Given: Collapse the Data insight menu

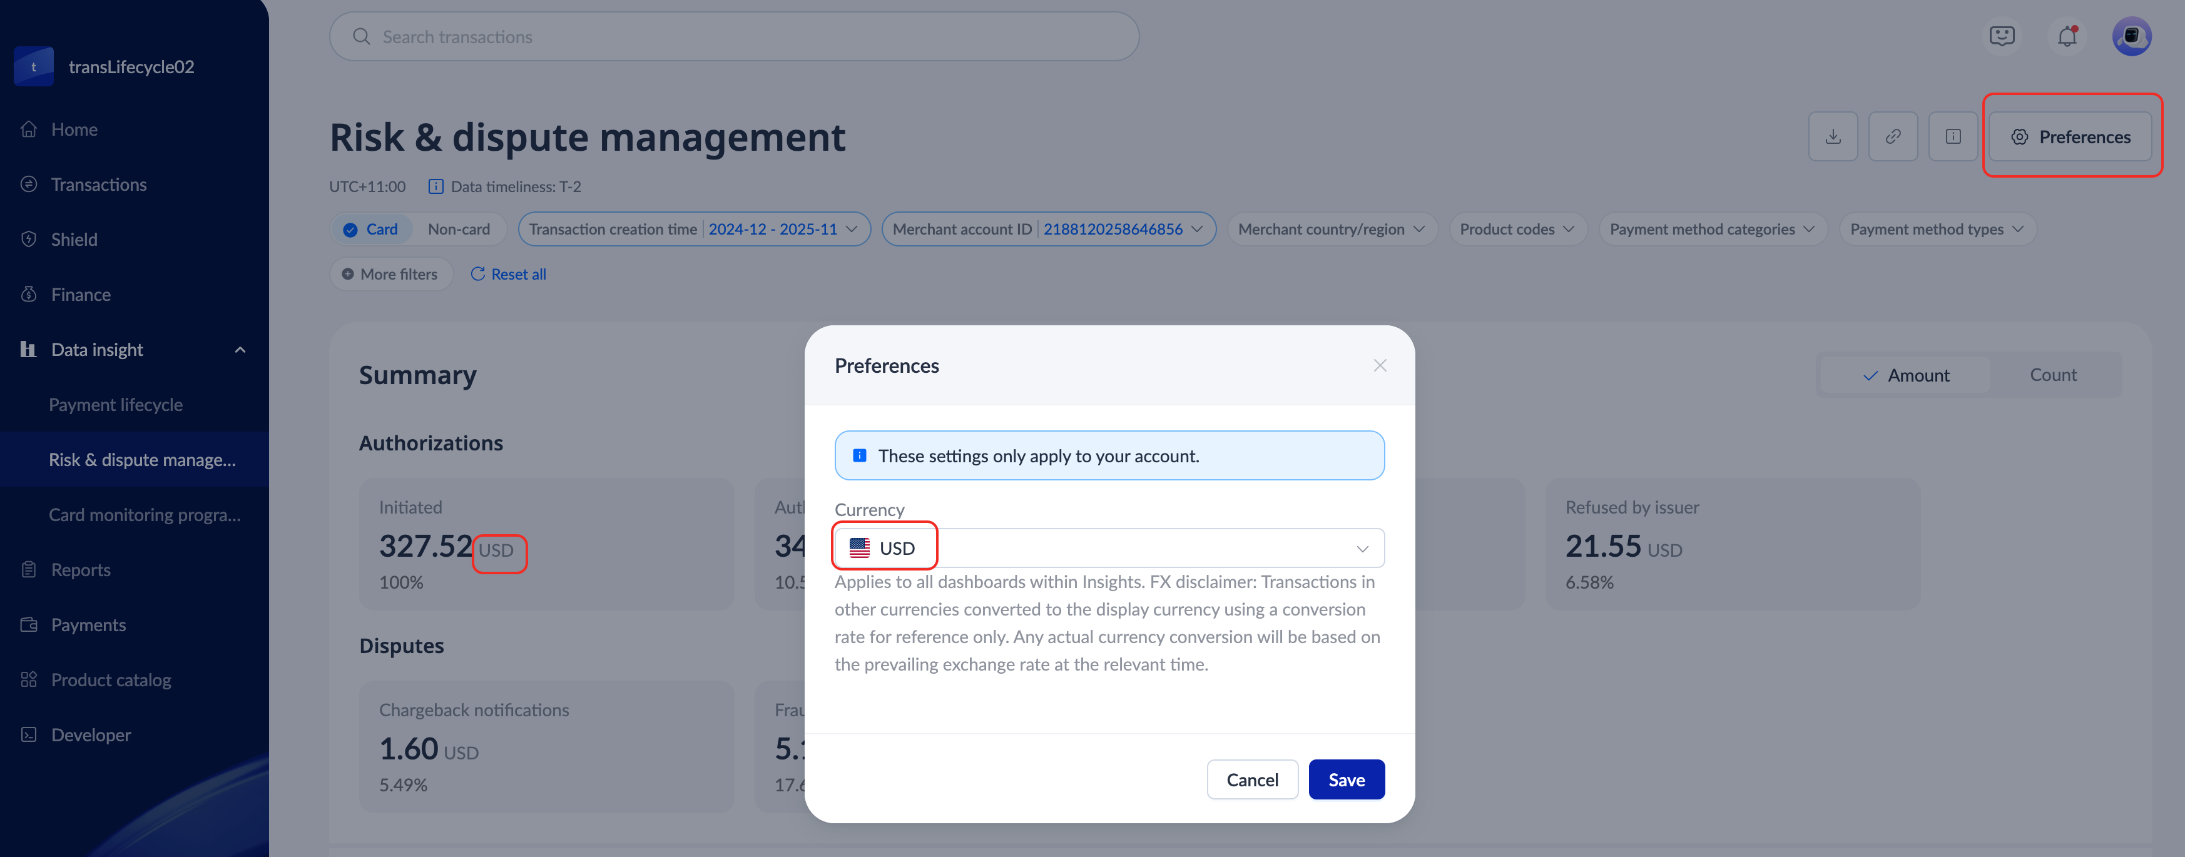Looking at the screenshot, I should pos(240,349).
